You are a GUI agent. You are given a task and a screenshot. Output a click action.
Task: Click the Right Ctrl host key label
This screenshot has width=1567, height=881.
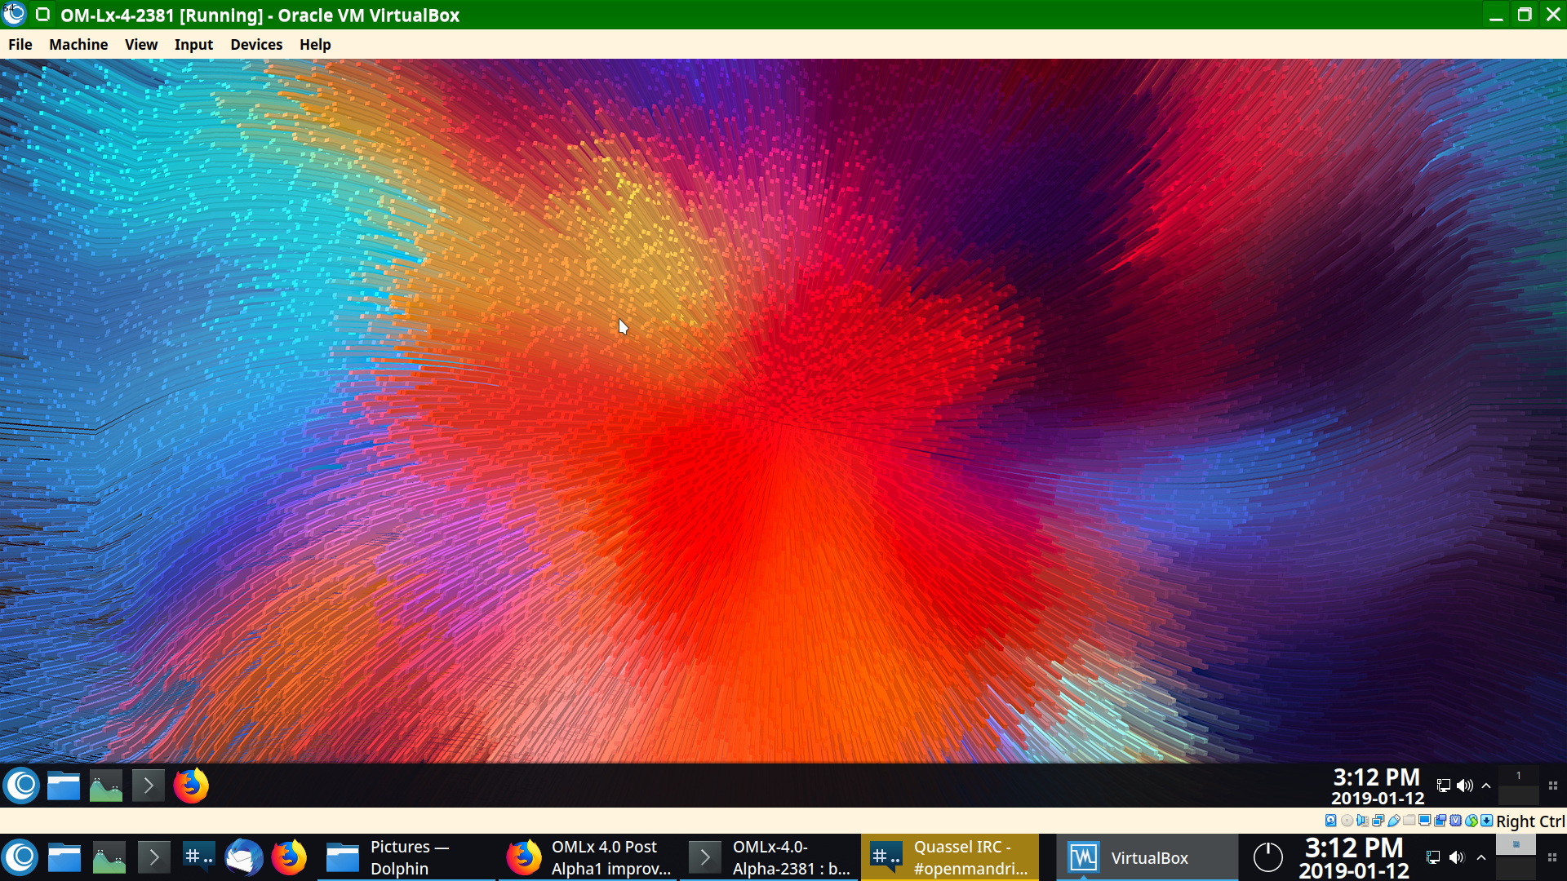(1530, 821)
